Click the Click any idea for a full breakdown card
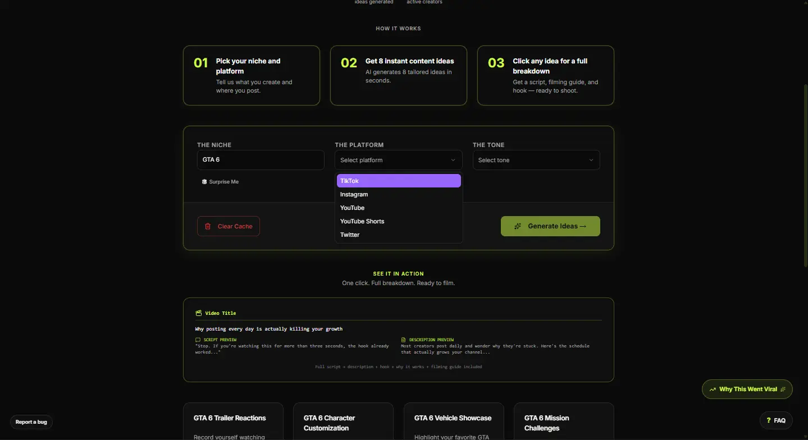Image resolution: width=808 pixels, height=440 pixels. click(x=546, y=76)
